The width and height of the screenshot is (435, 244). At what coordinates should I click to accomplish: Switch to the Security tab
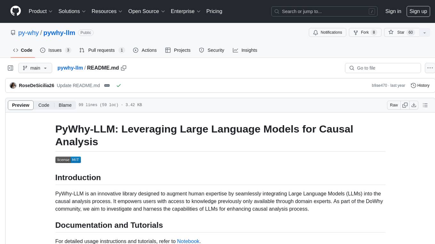pyautogui.click(x=211, y=50)
